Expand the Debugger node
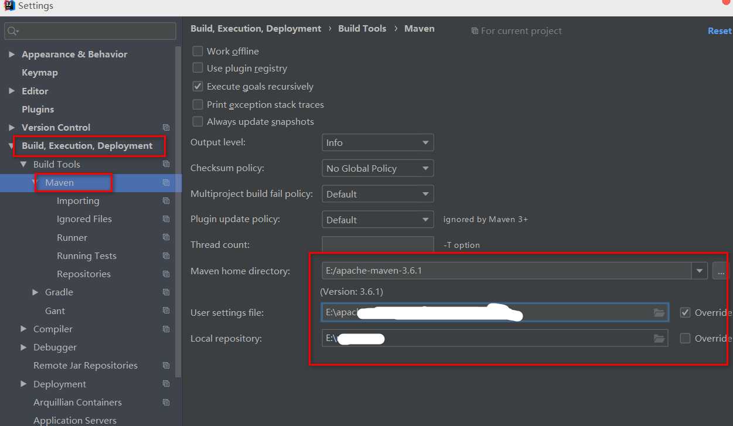 tap(23, 347)
